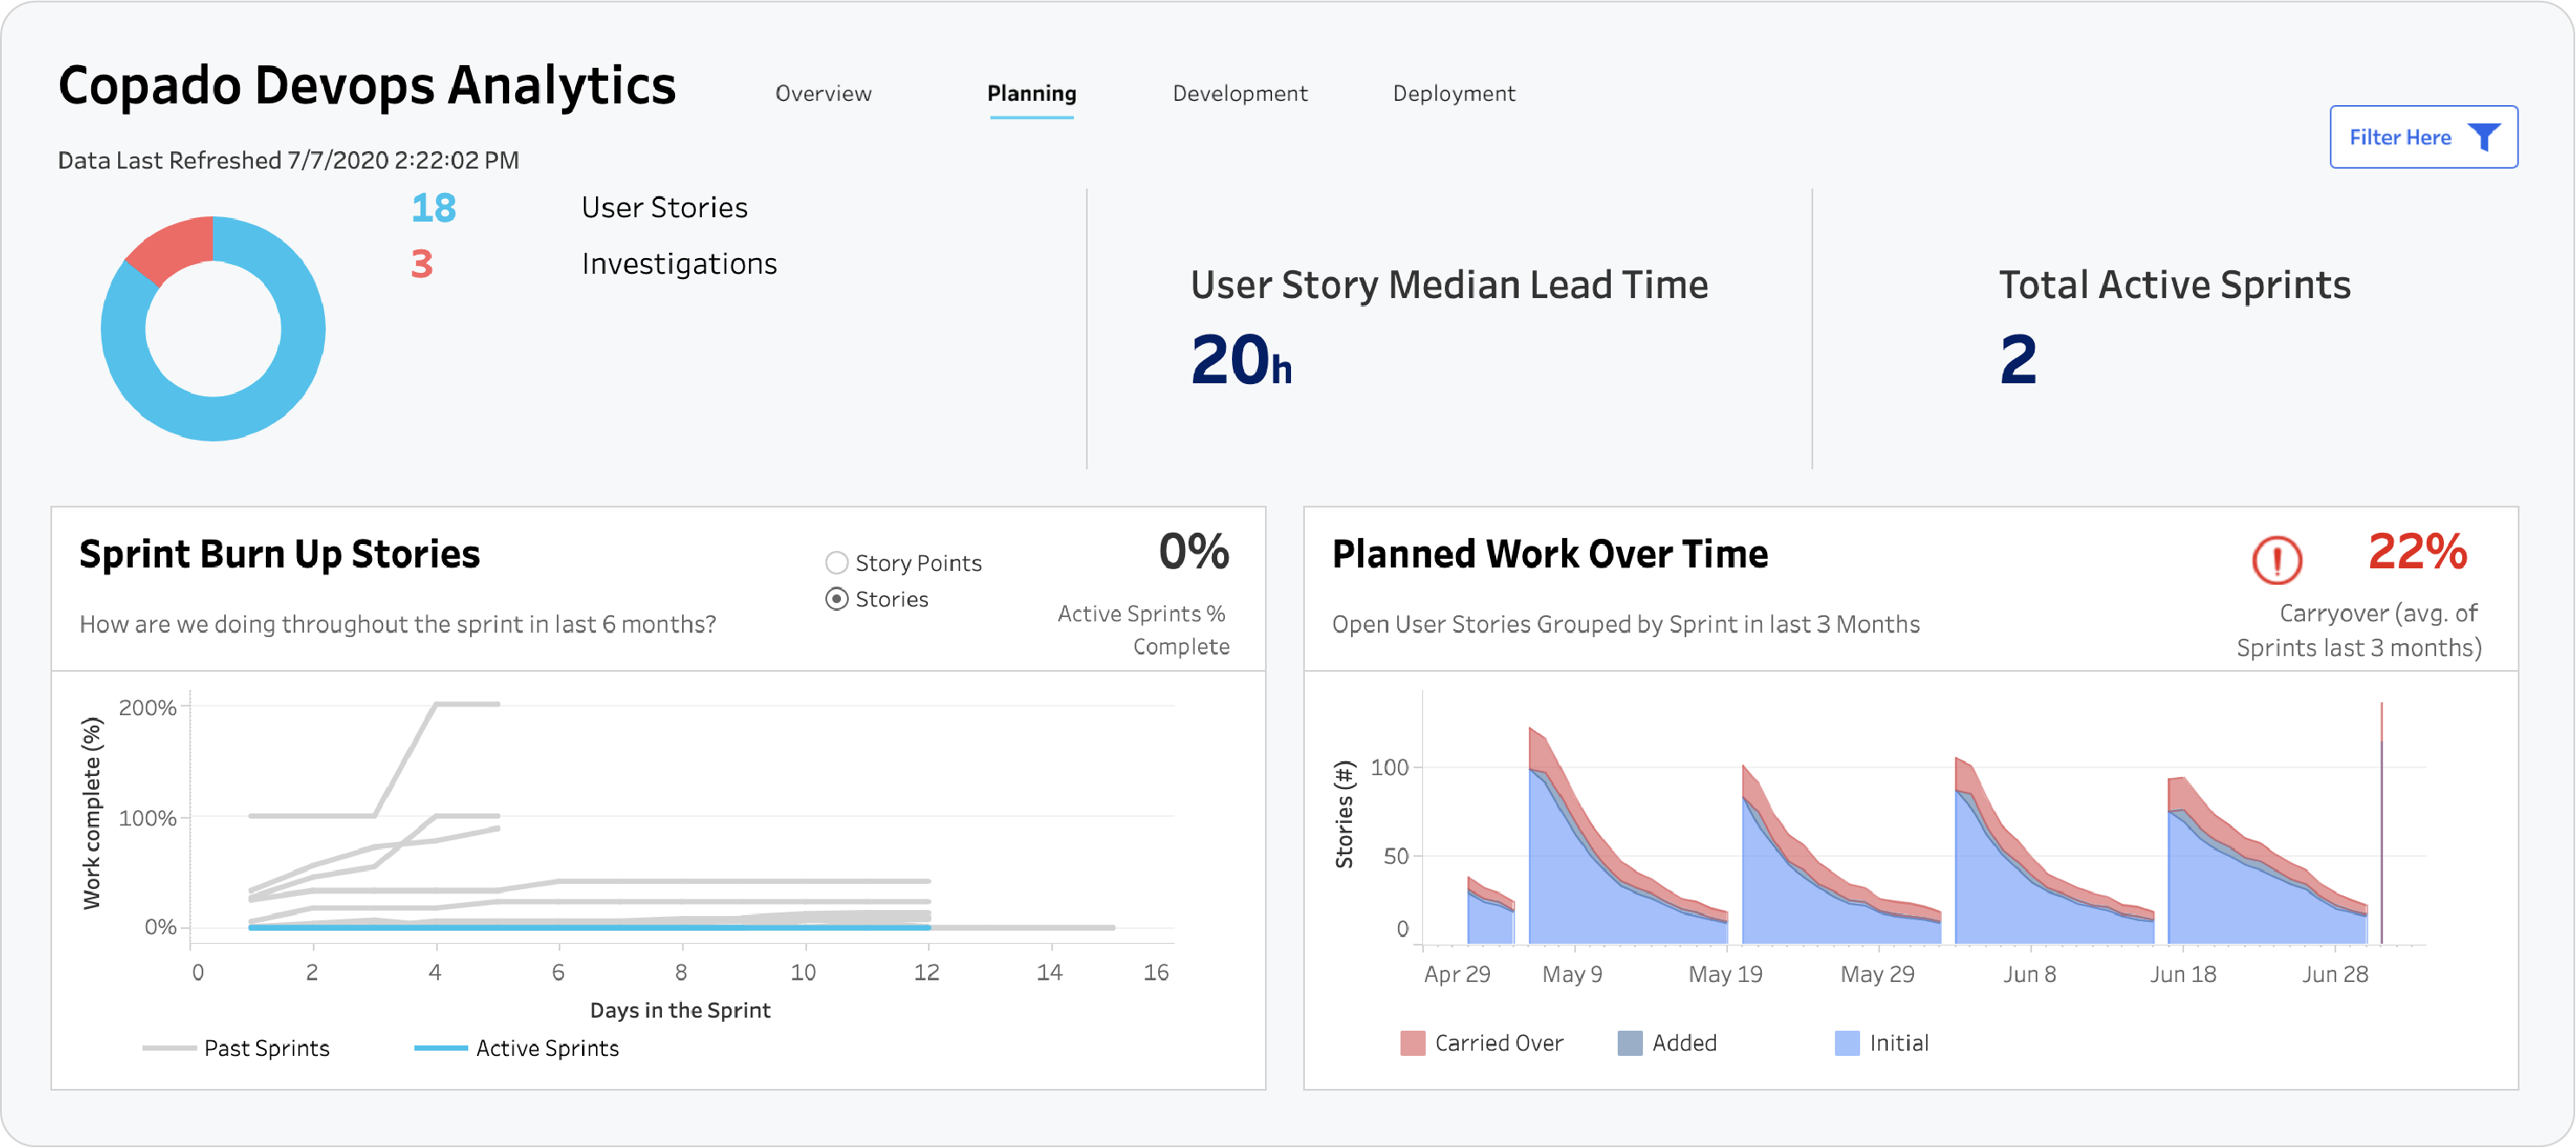The width and height of the screenshot is (2576, 1148).
Task: Click the User Stories label
Action: (x=664, y=208)
